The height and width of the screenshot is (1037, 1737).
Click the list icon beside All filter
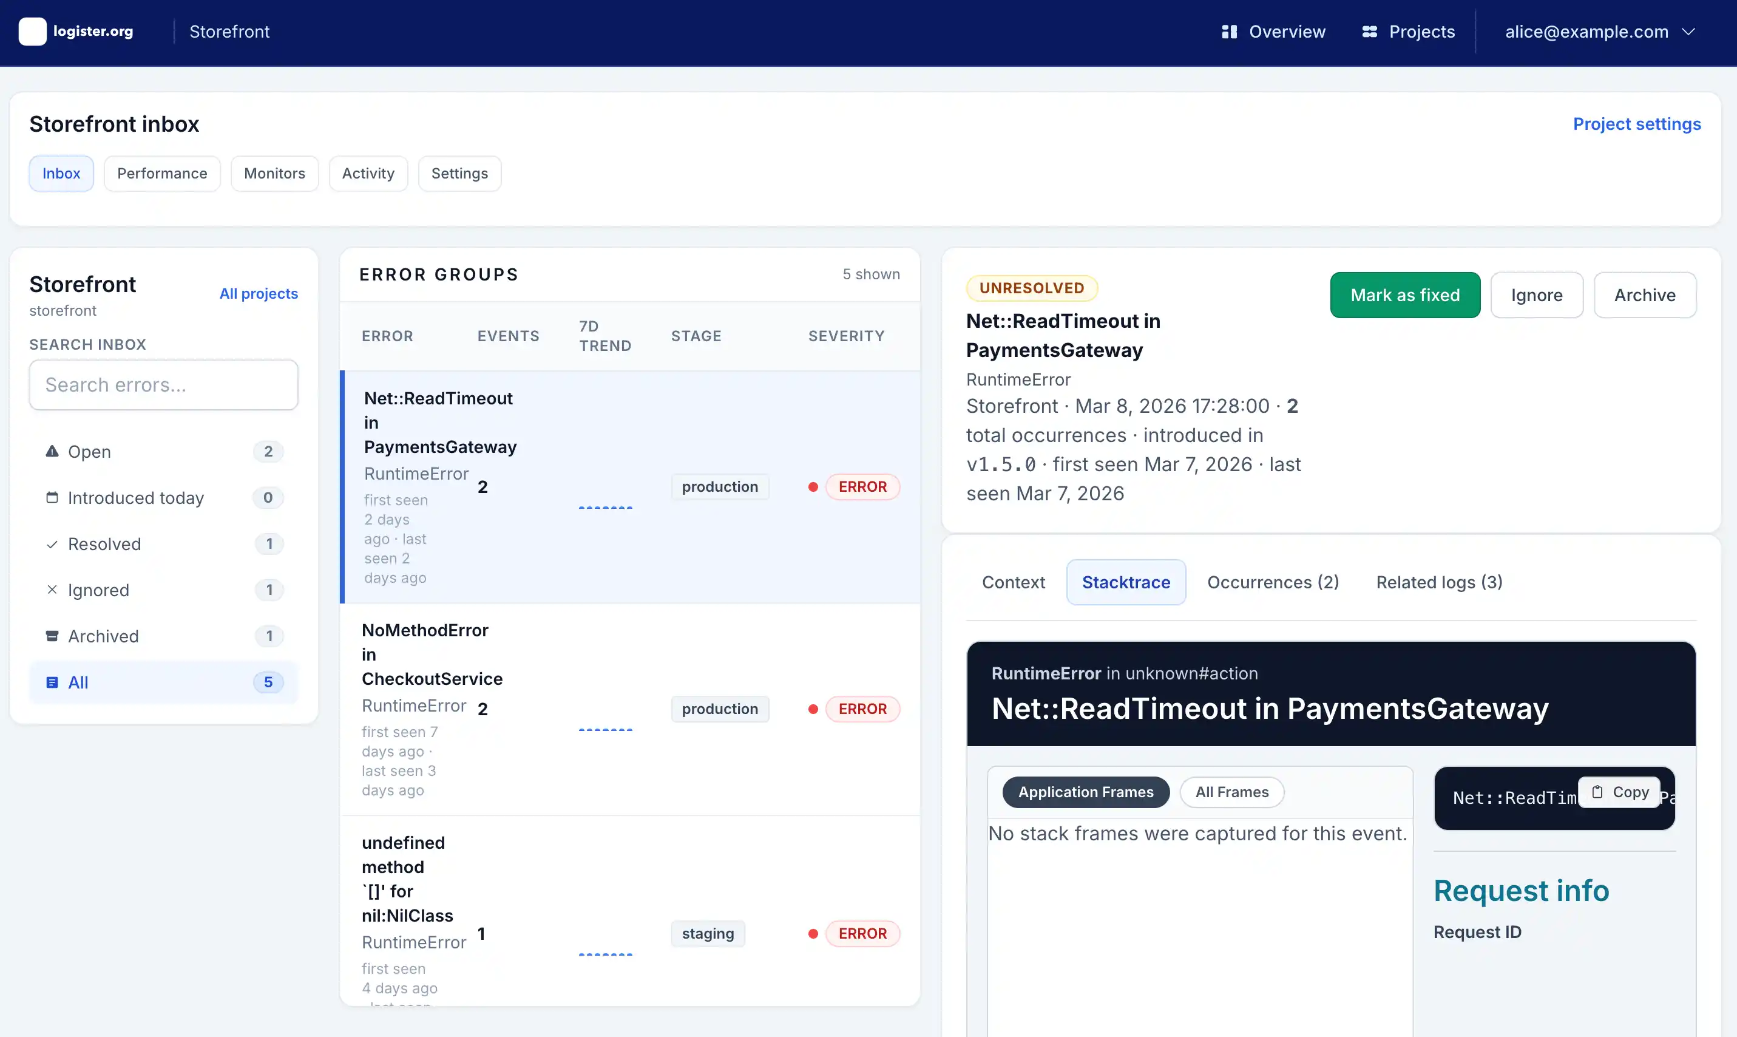52,682
